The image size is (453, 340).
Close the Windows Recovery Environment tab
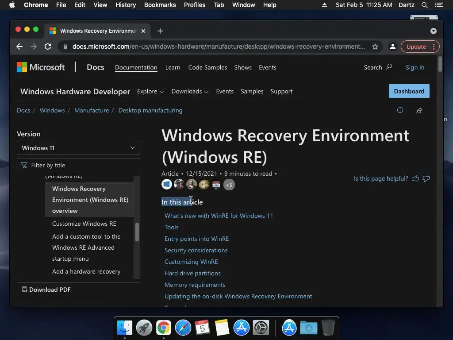[143, 31]
